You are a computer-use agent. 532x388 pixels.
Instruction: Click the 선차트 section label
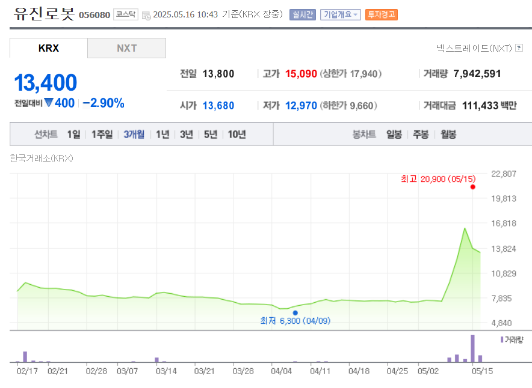(46, 135)
